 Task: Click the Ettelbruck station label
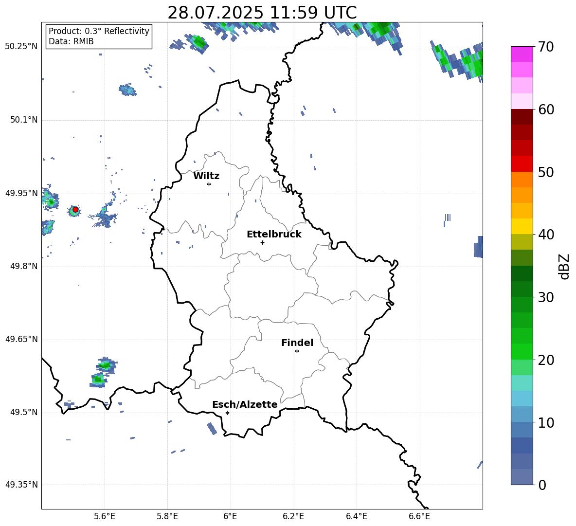tap(274, 235)
